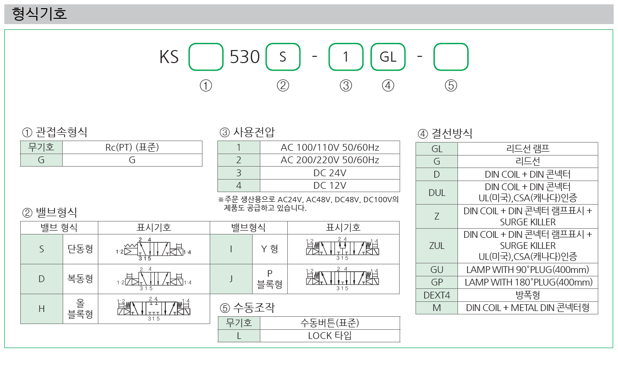
Task: Click the 형식기호 header title
Action: coord(40,14)
